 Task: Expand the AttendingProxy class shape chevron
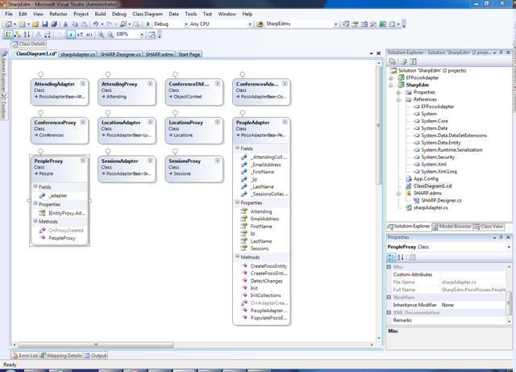pos(150,84)
